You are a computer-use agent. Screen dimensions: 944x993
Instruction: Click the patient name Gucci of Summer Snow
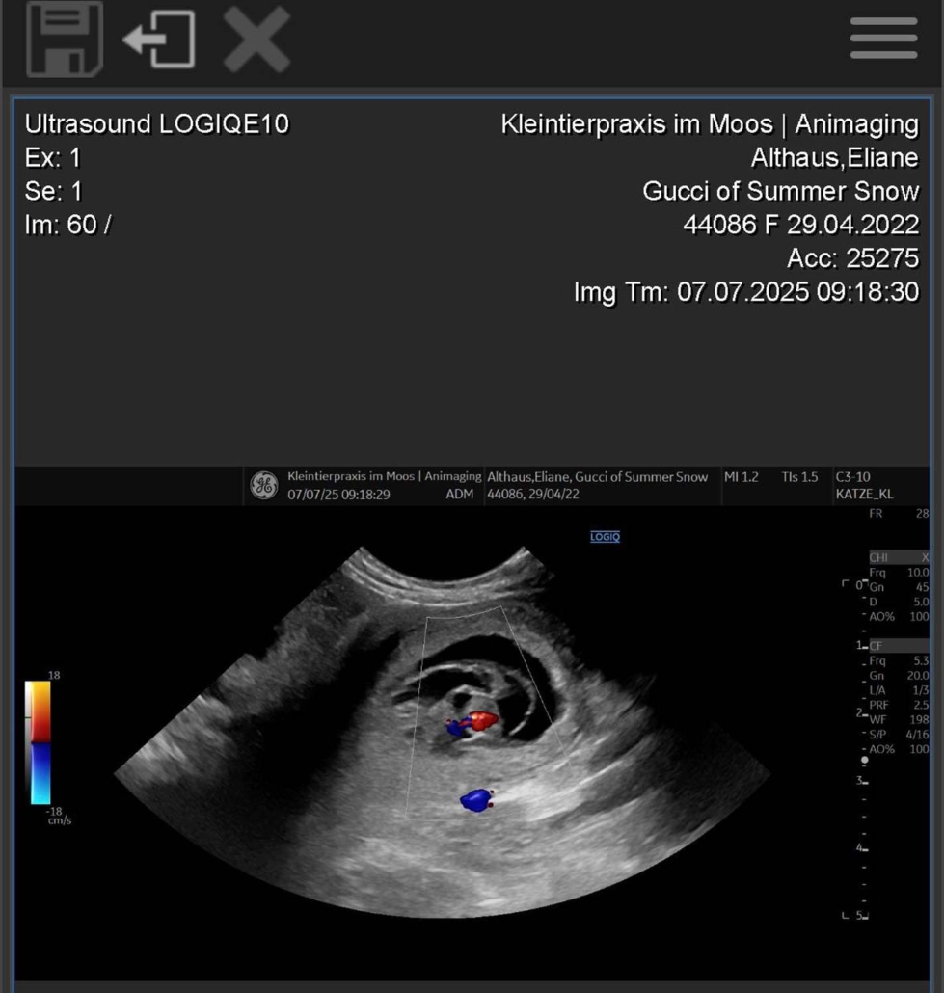[x=780, y=191]
